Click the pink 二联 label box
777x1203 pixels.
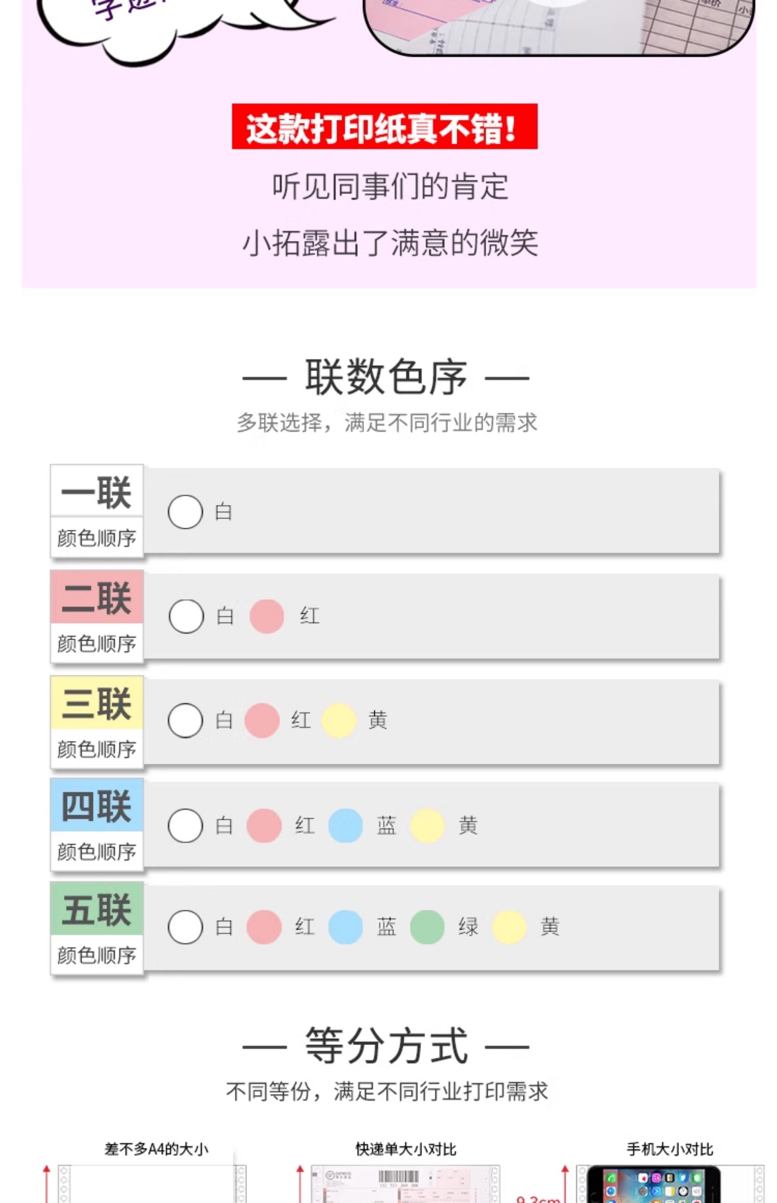tap(97, 597)
